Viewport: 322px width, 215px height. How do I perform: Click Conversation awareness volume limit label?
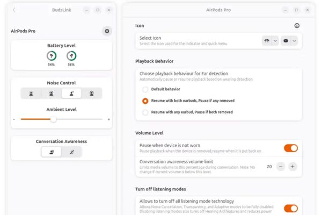tap(176, 162)
